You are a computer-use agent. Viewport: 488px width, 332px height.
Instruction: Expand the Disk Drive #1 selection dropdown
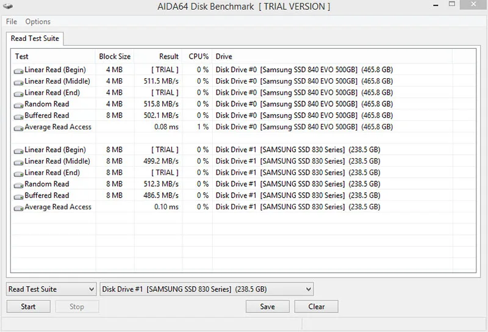[x=206, y=289]
